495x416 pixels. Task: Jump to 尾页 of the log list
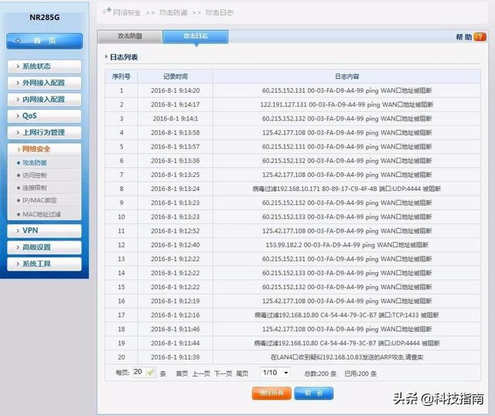point(243,373)
